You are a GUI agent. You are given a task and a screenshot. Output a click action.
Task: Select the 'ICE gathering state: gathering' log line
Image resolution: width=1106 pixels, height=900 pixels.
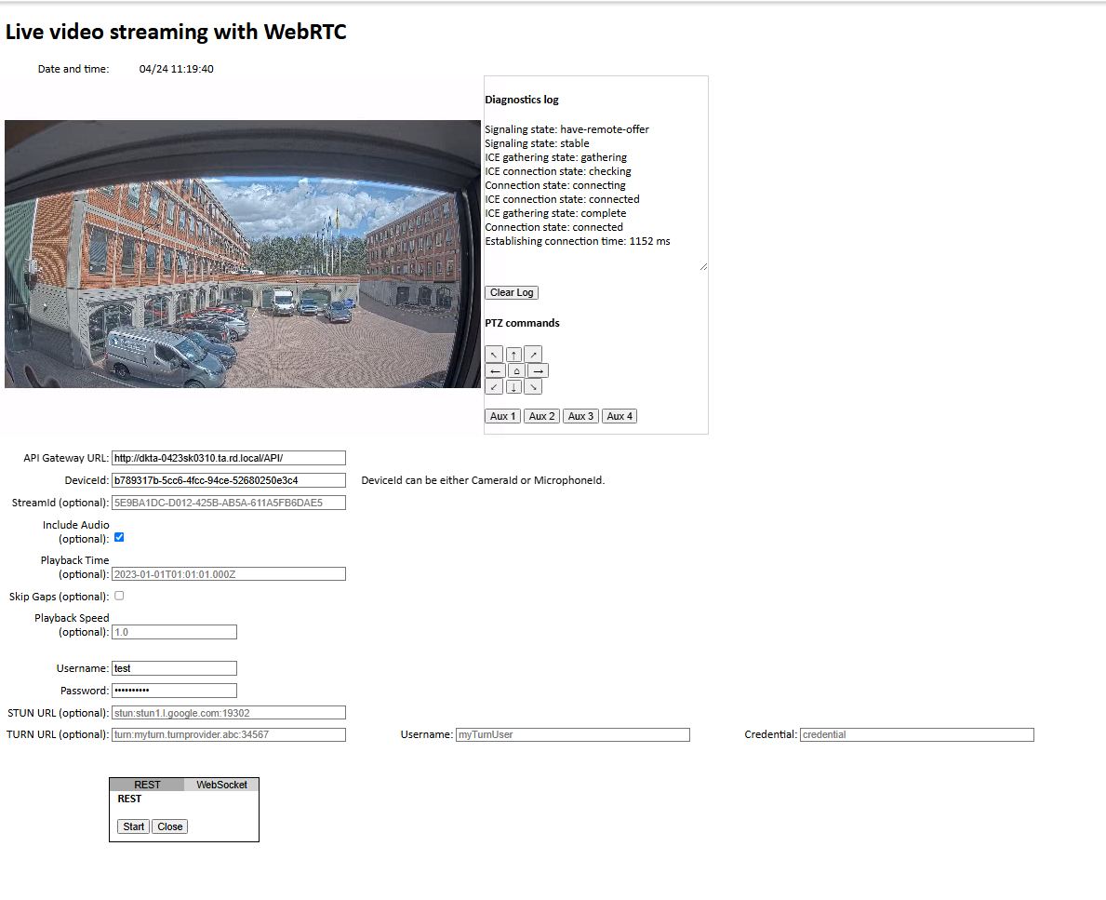[556, 157]
